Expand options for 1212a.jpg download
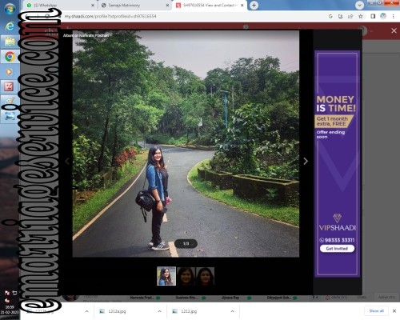This screenshot has height=320, width=400. 159,311
